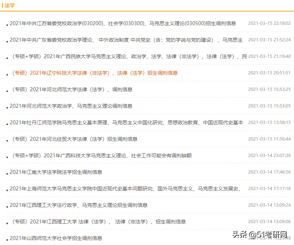Screen dimensions: 294x245
Task: Open the 中共江苏省委党校 调剂信息 link
Action: [123, 23]
